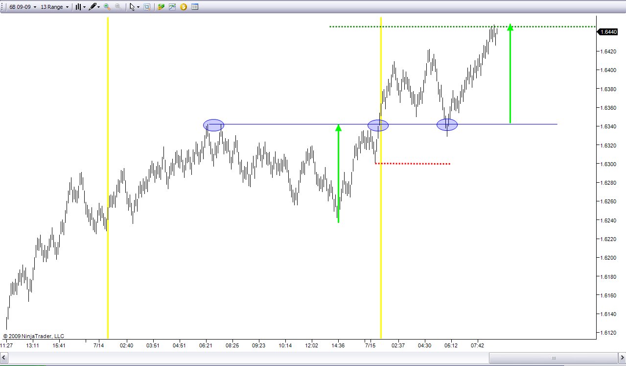Click the 1.6120 price axis label
Viewport: 626px width, 366px height.
point(607,333)
